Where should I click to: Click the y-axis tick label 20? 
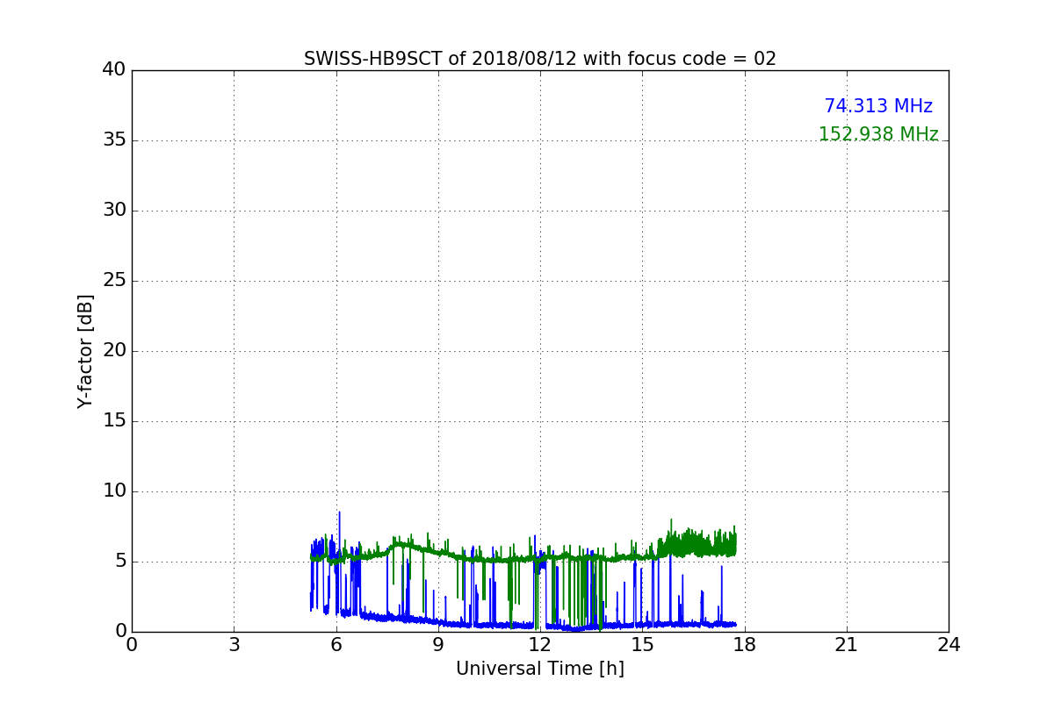pos(114,351)
